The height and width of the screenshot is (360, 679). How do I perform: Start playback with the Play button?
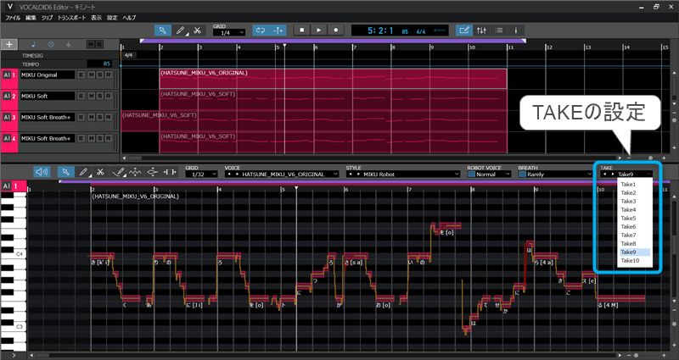pos(319,30)
